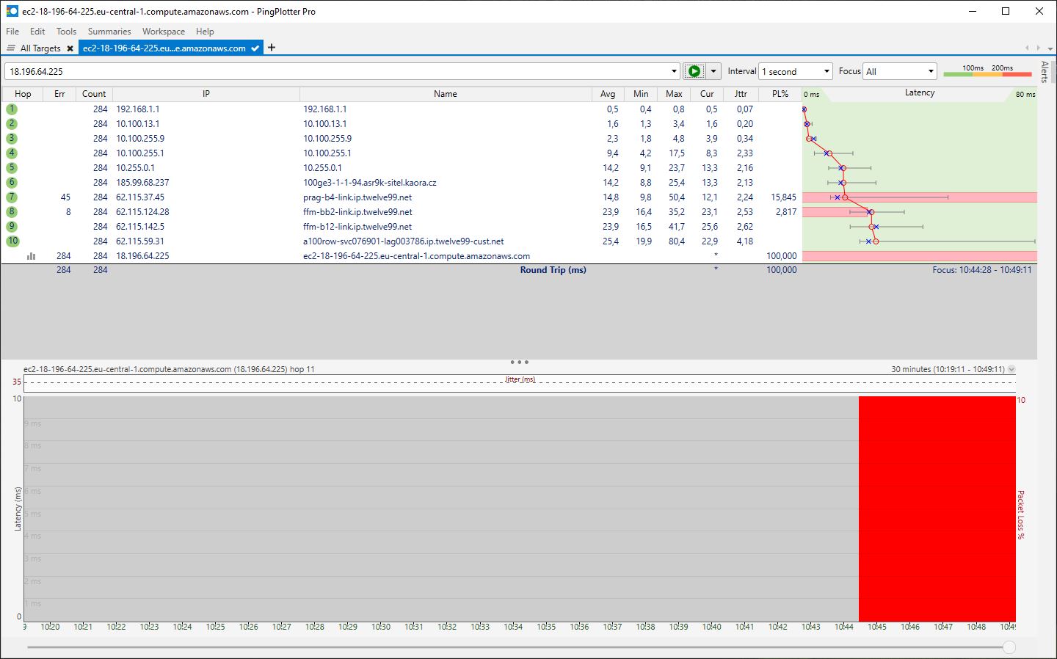This screenshot has width=1057, height=659.
Task: Close the All Targets tab
Action: [x=70, y=48]
